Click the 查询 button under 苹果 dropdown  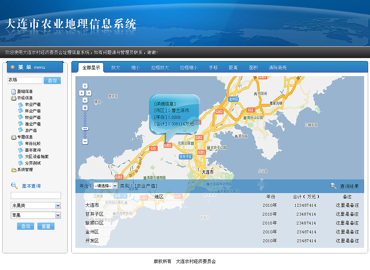pos(26,226)
